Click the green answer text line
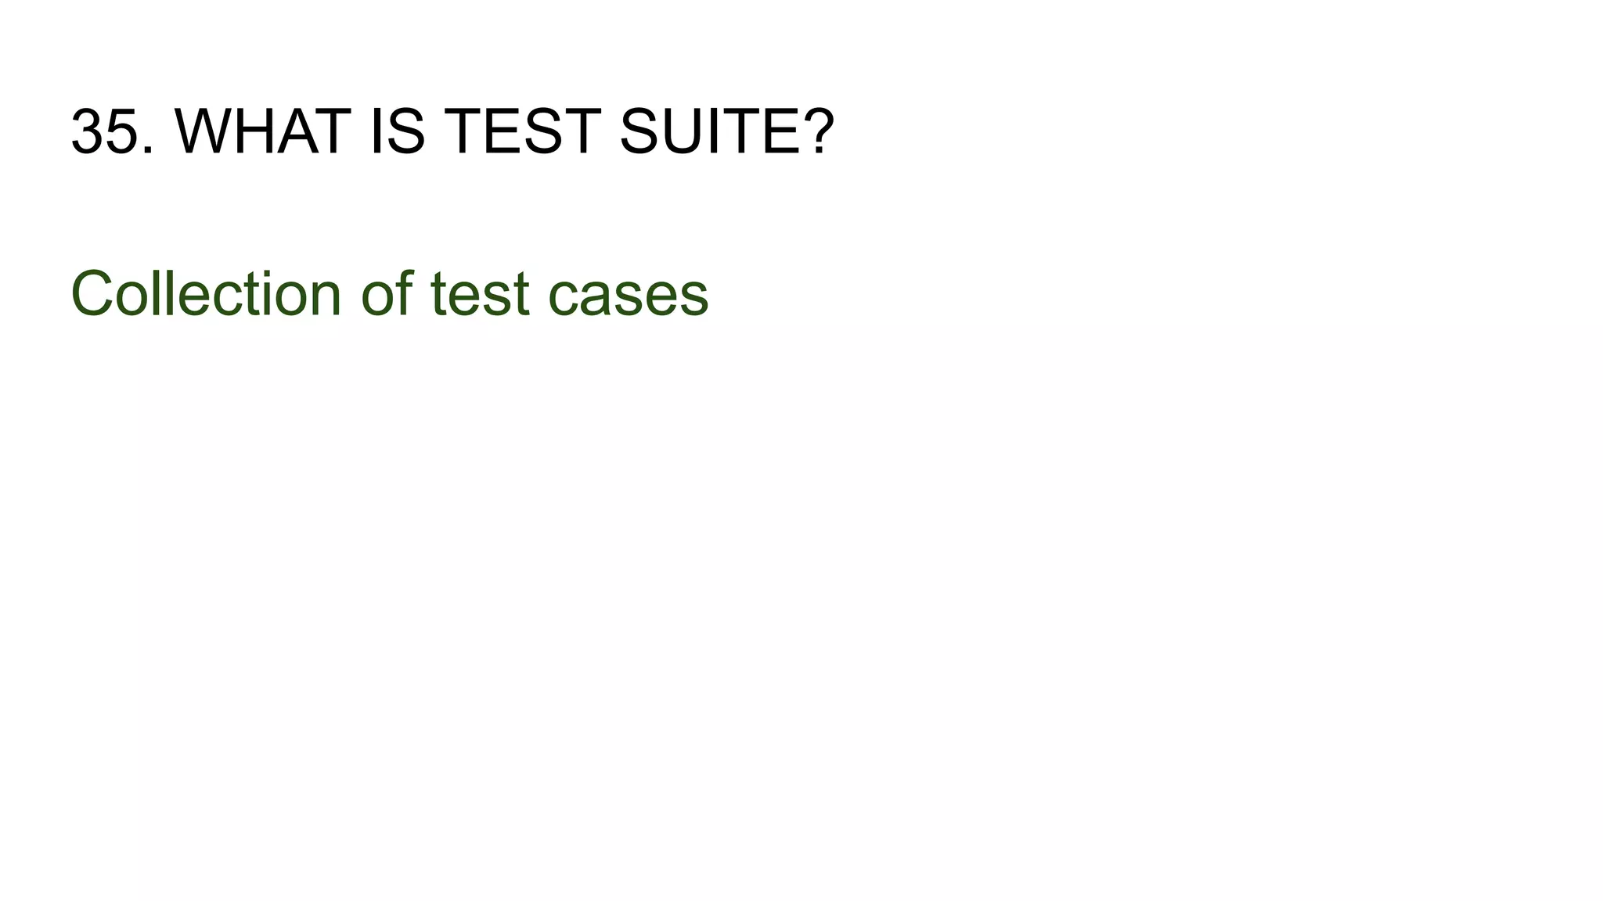This screenshot has height=901, width=1603. coord(390,294)
